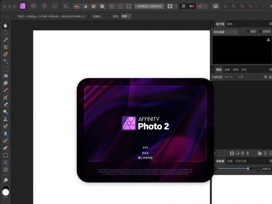Screen dimensions: 272x204
Task: Select the View hand tool
Action: 5,25
